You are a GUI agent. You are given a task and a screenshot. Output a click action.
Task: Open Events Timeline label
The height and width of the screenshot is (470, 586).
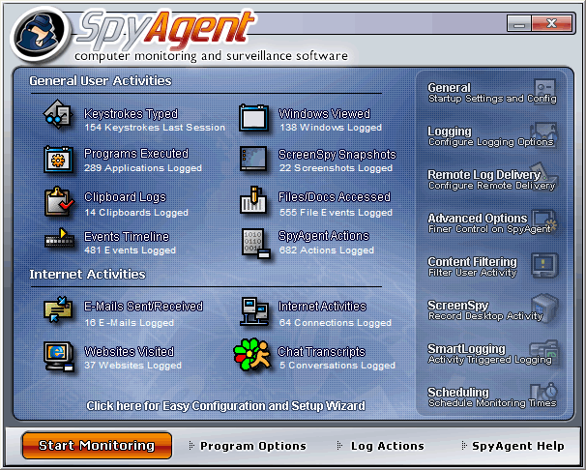click(127, 237)
